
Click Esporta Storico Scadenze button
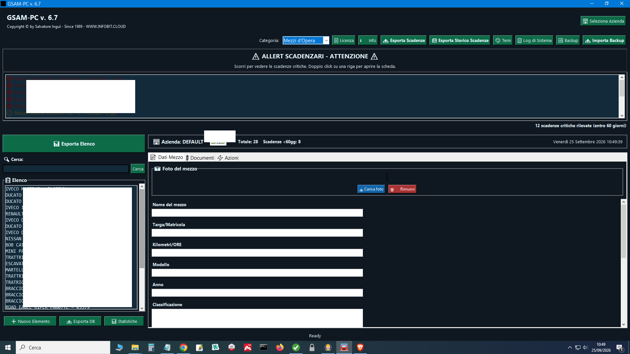click(460, 40)
